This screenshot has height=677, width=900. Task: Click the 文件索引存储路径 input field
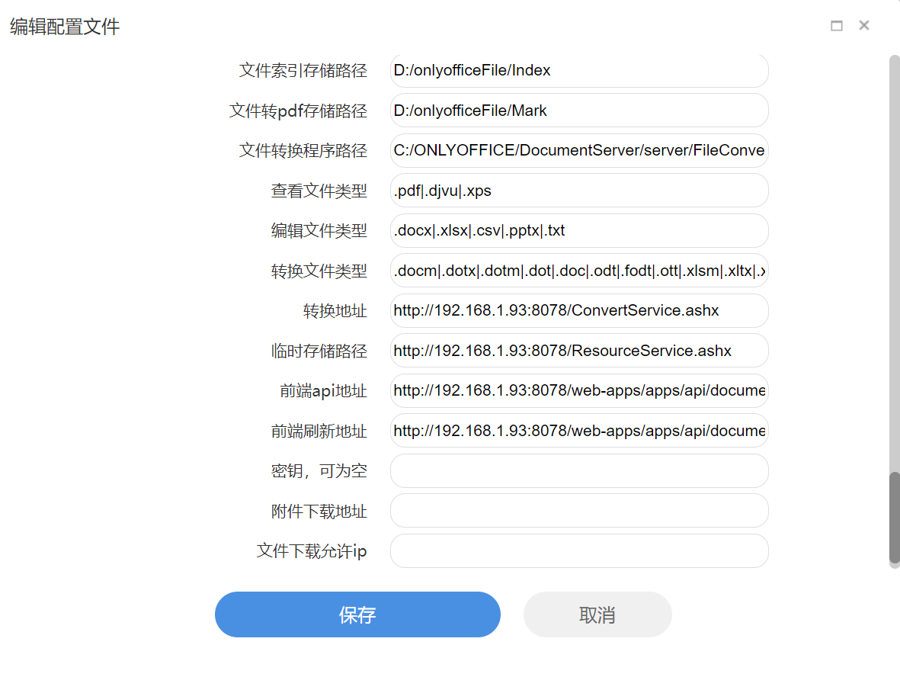pos(579,70)
